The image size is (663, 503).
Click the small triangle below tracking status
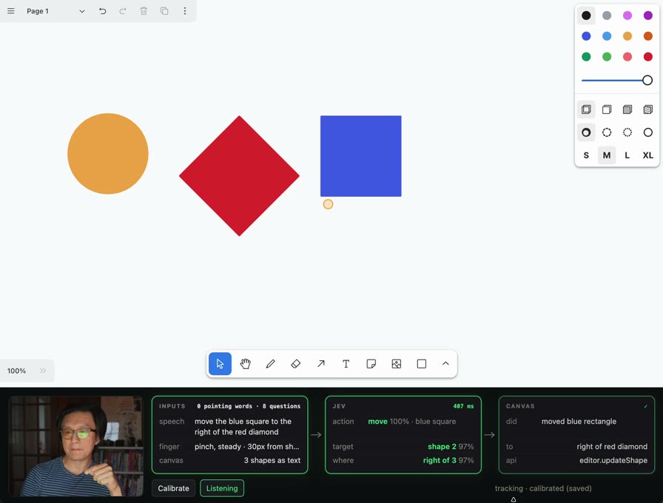514,499
